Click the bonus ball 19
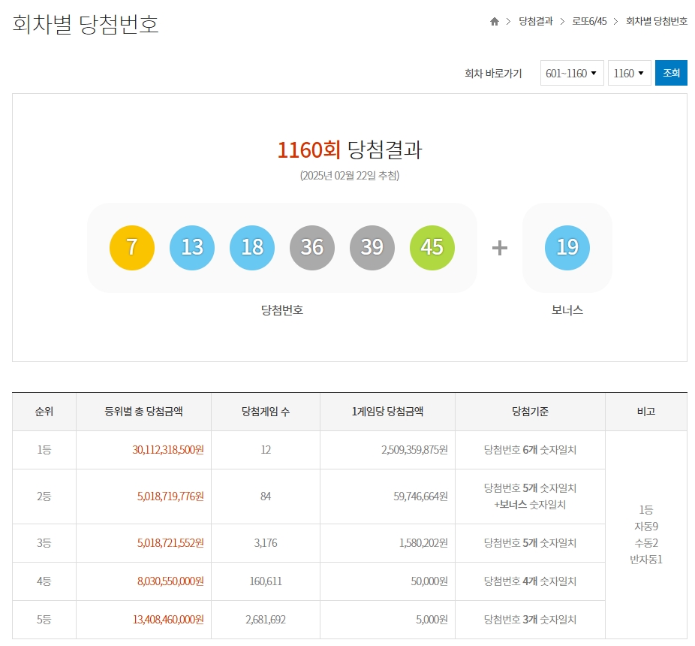 (x=567, y=247)
